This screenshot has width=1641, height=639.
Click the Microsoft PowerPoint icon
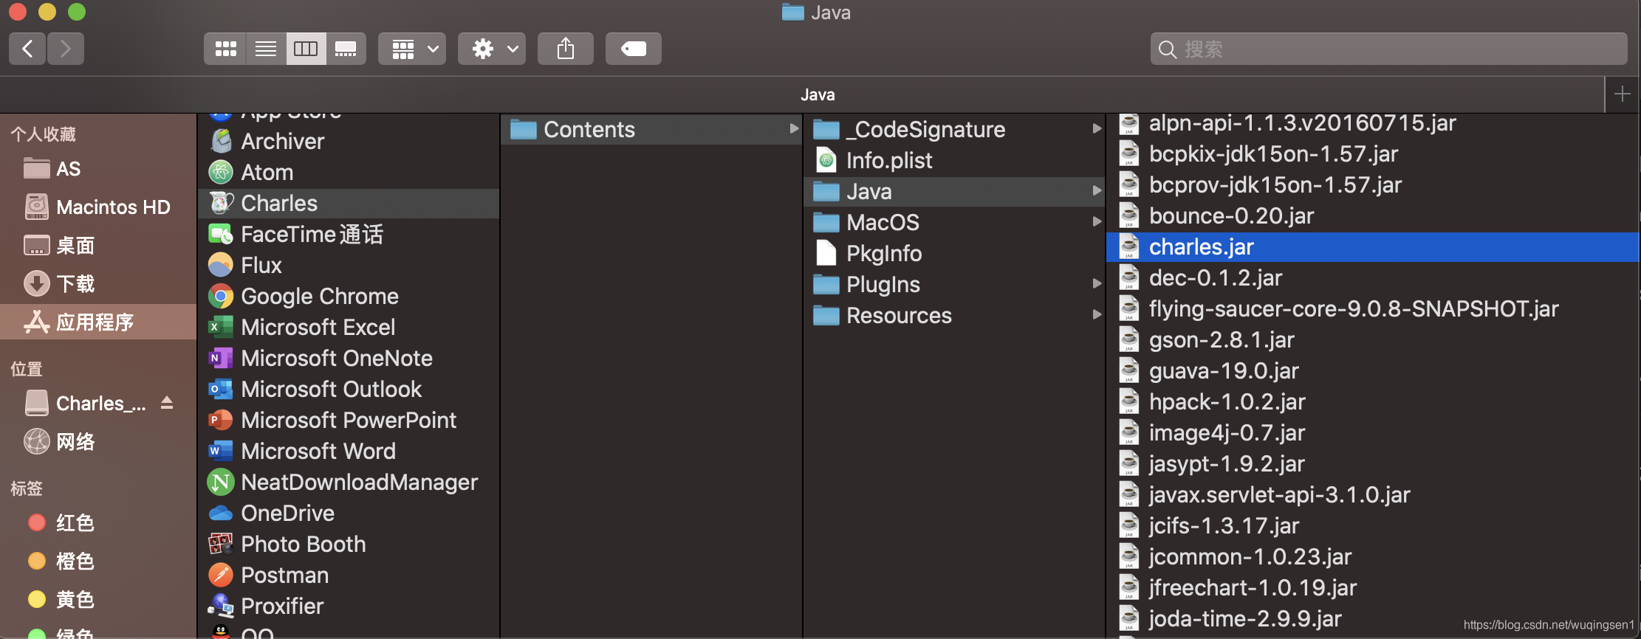pyautogui.click(x=221, y=420)
